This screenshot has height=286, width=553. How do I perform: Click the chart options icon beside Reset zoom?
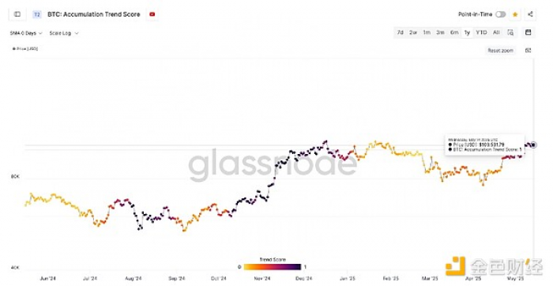click(528, 51)
